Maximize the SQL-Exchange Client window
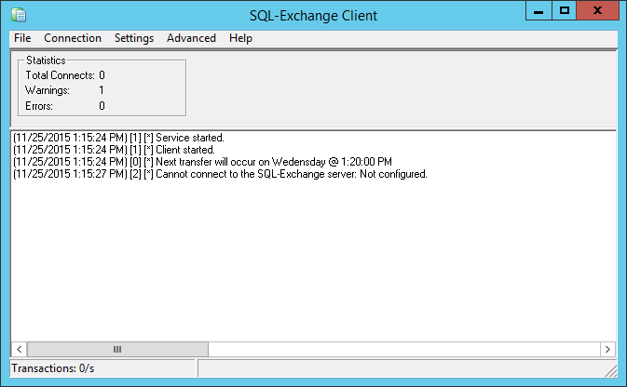The width and height of the screenshot is (627, 387). [565, 11]
